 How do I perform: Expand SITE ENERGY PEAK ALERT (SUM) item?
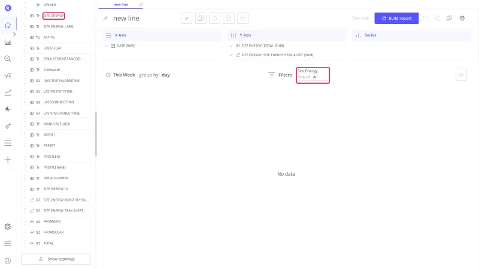click(231, 55)
